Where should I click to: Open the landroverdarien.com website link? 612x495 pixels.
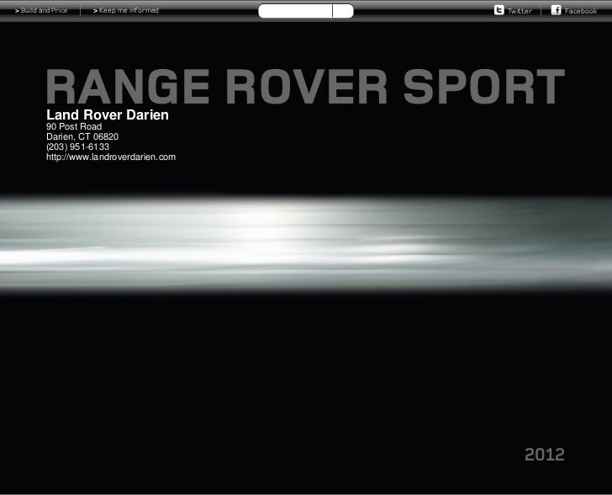[x=111, y=157]
